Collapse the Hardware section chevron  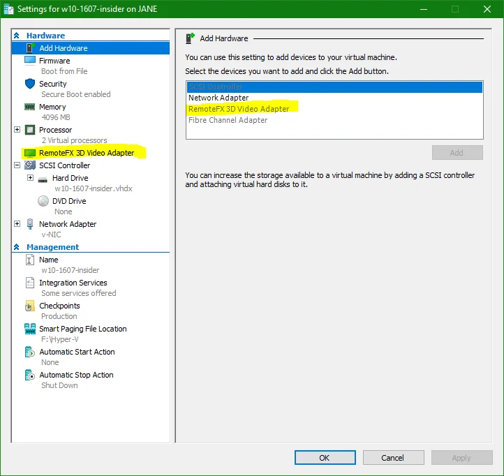17,36
